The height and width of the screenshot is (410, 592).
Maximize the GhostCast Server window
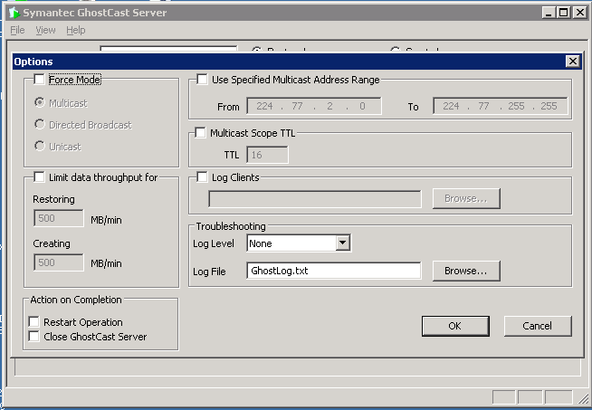tap(564, 13)
